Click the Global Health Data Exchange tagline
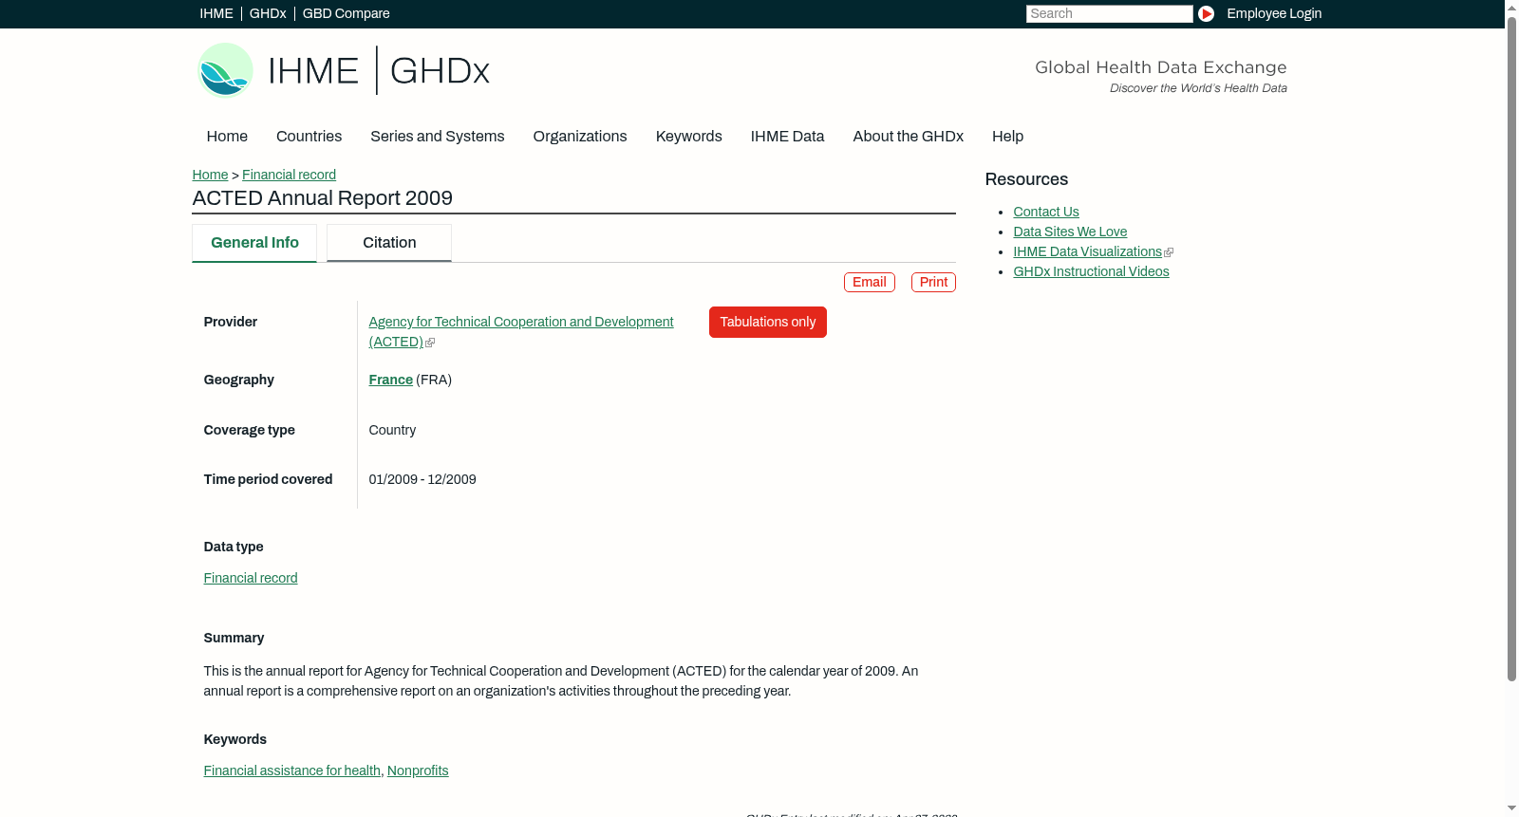1519x817 pixels. [1160, 67]
